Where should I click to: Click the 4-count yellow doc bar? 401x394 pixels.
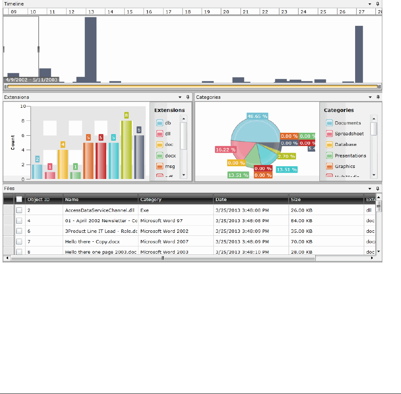coord(63,164)
